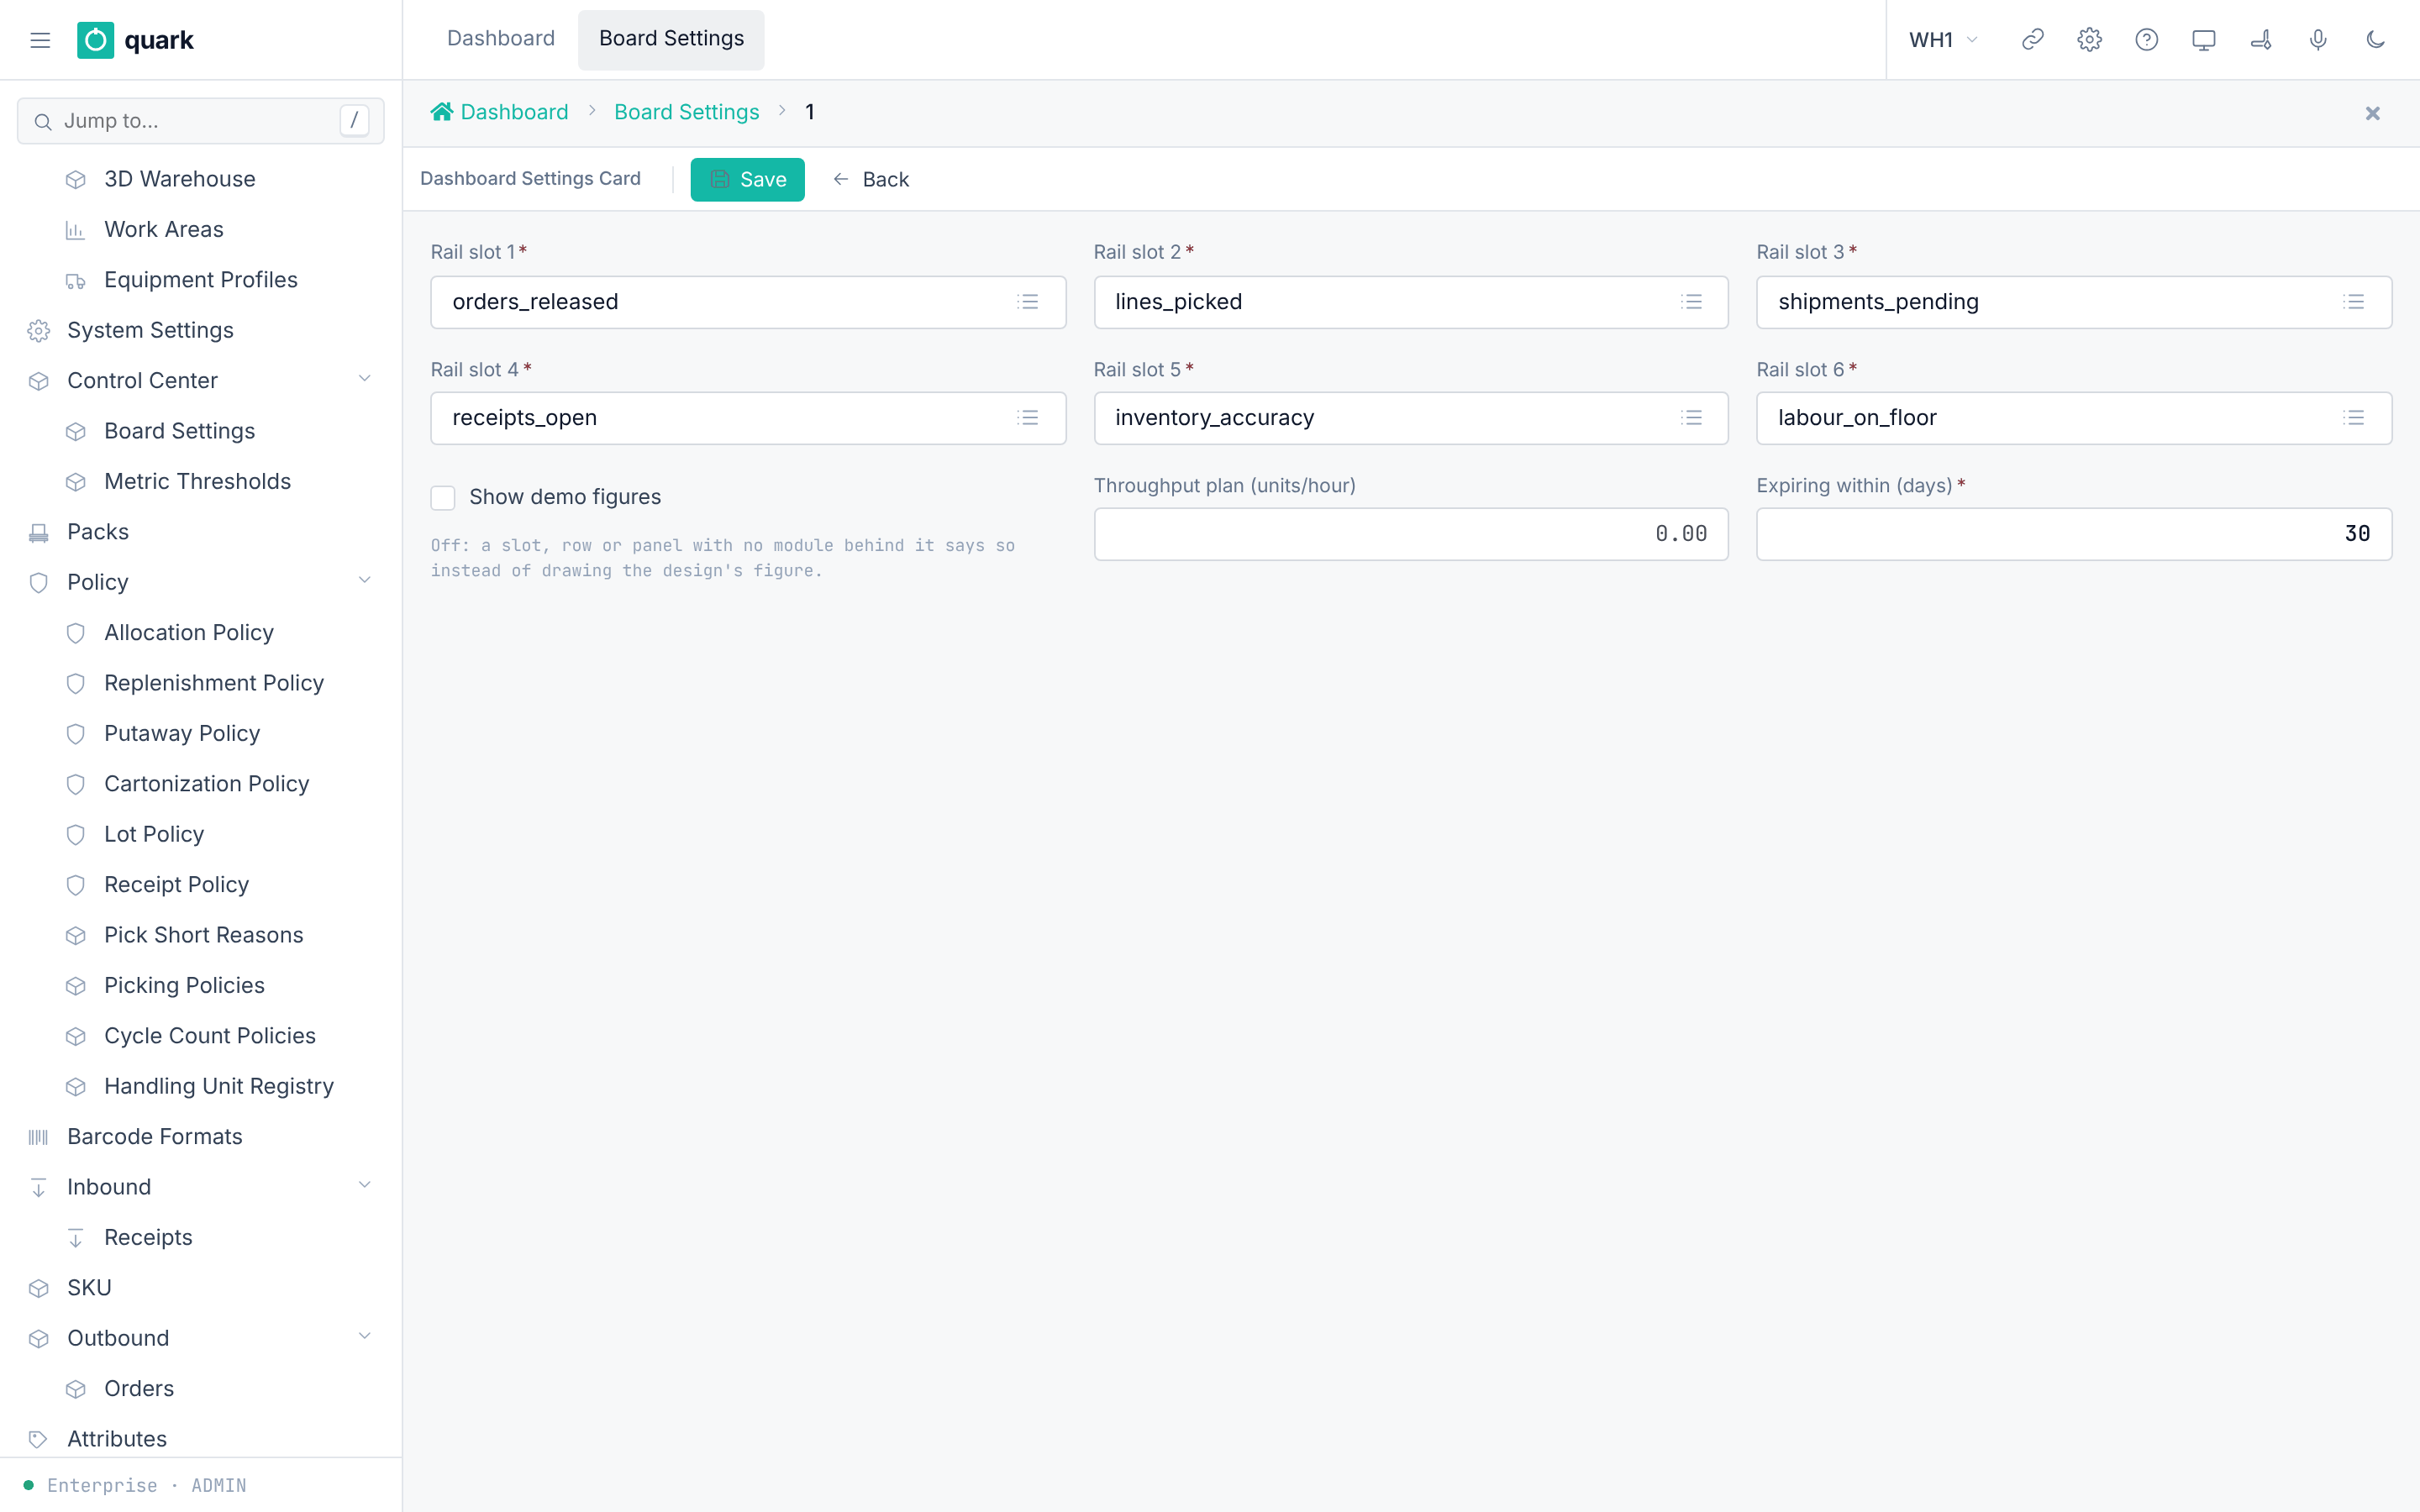Screen dimensions: 2420x1512
Task: Open Equipment Profiles in sidebar
Action: 200,280
